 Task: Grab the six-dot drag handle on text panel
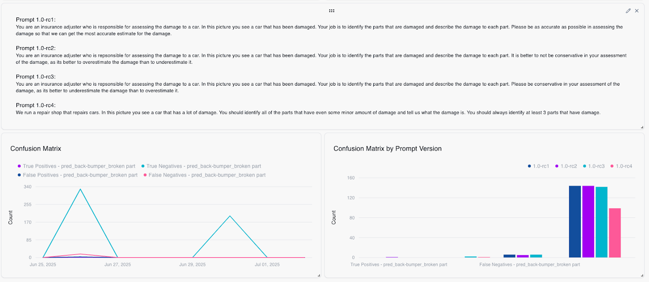(332, 11)
